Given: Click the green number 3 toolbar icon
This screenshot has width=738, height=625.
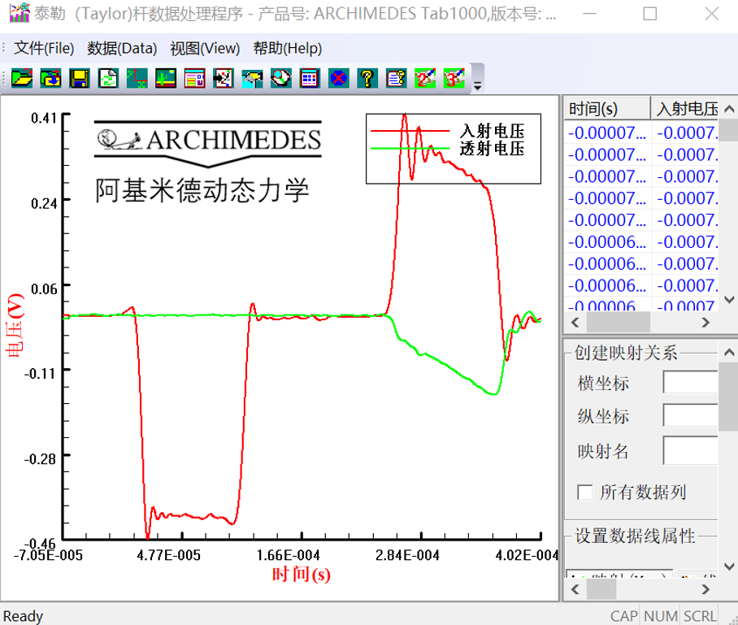Looking at the screenshot, I should (x=454, y=78).
